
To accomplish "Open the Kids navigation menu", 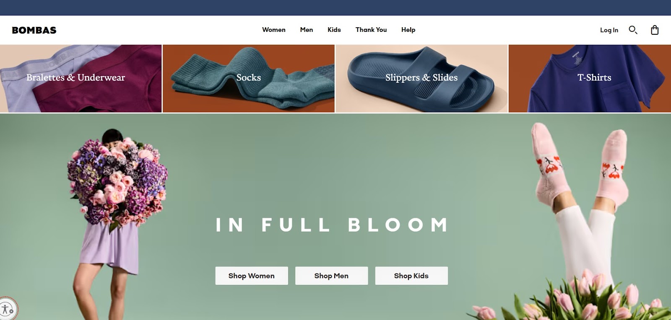I will click(334, 30).
